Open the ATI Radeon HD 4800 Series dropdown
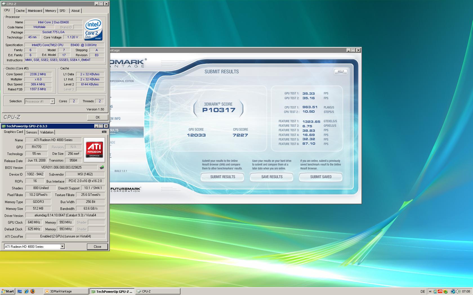This screenshot has width=473, height=295. (62, 247)
